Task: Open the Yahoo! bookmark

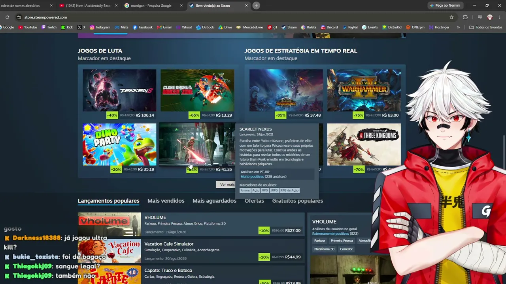Action: (x=184, y=27)
